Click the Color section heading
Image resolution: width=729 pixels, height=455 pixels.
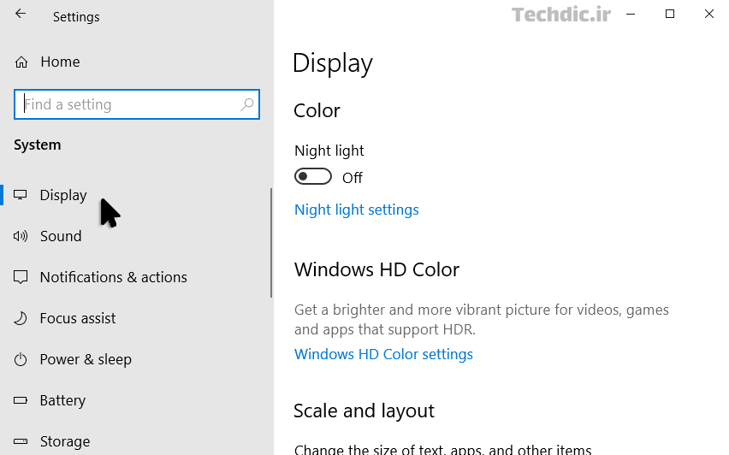[317, 110]
